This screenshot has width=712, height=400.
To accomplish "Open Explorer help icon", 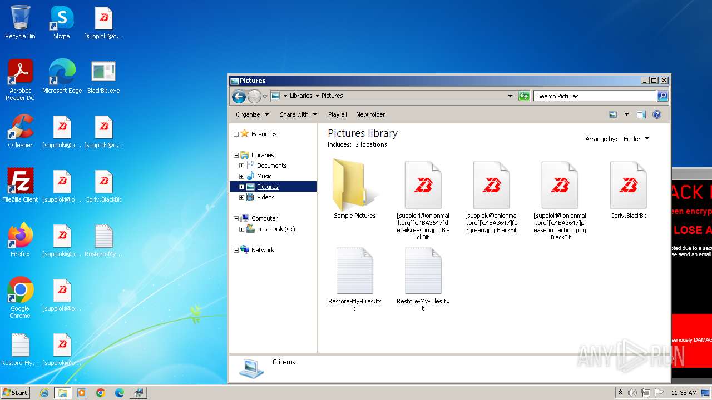I will [657, 114].
